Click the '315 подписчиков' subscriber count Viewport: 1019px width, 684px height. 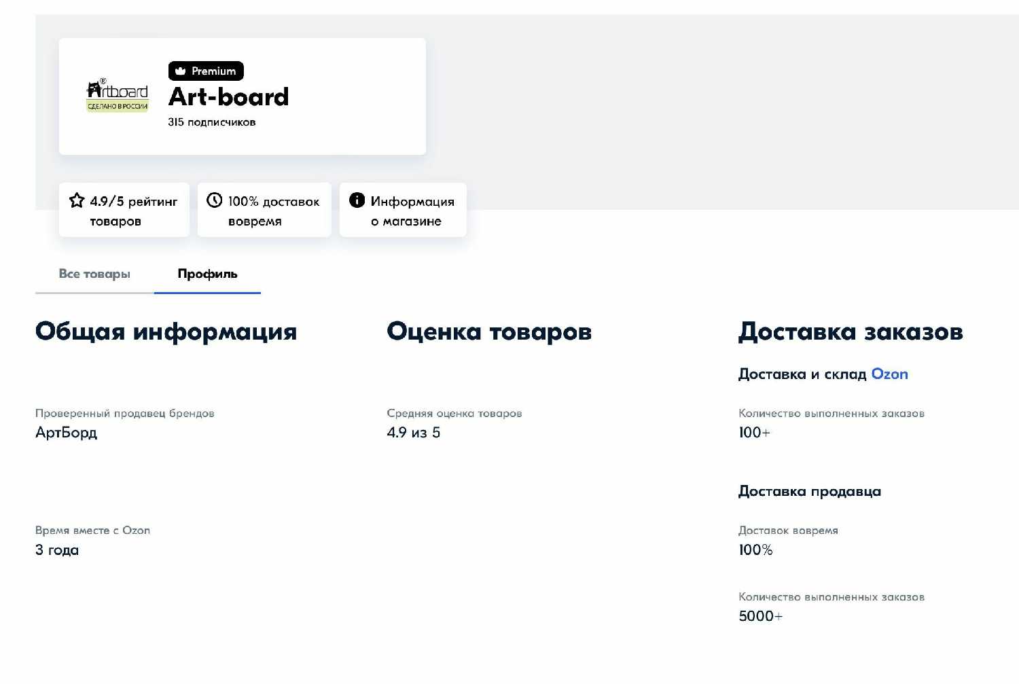[x=213, y=122]
